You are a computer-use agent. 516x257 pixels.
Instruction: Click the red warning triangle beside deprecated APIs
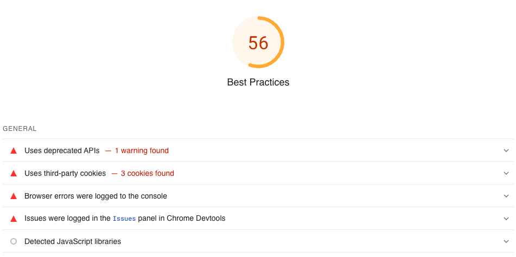[14, 151]
